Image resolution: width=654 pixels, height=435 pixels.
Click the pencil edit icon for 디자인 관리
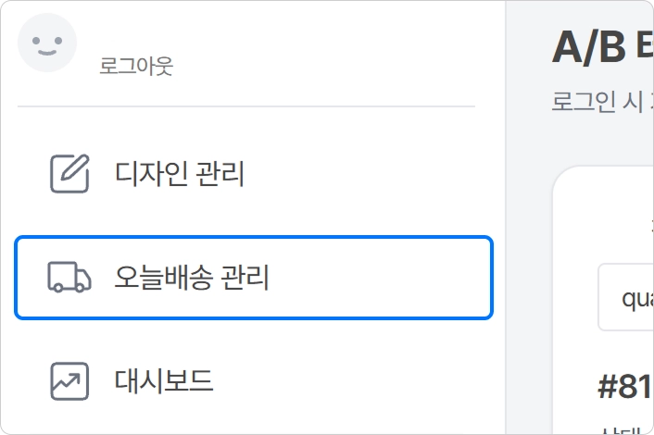pyautogui.click(x=69, y=174)
